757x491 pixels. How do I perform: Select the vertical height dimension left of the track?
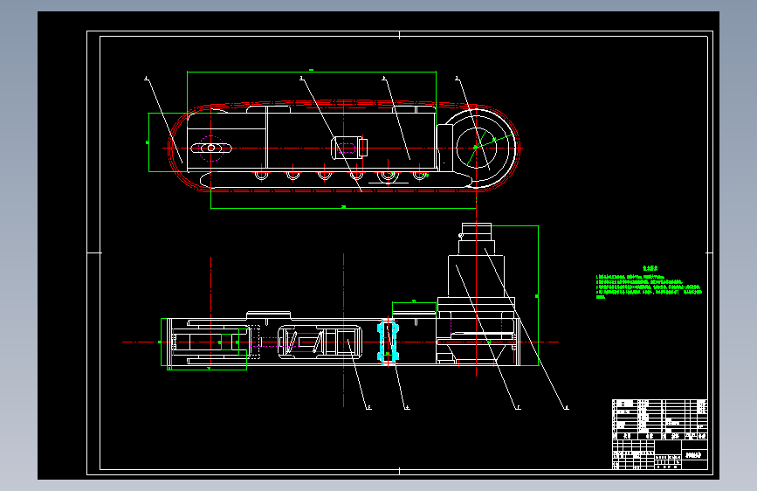(148, 142)
